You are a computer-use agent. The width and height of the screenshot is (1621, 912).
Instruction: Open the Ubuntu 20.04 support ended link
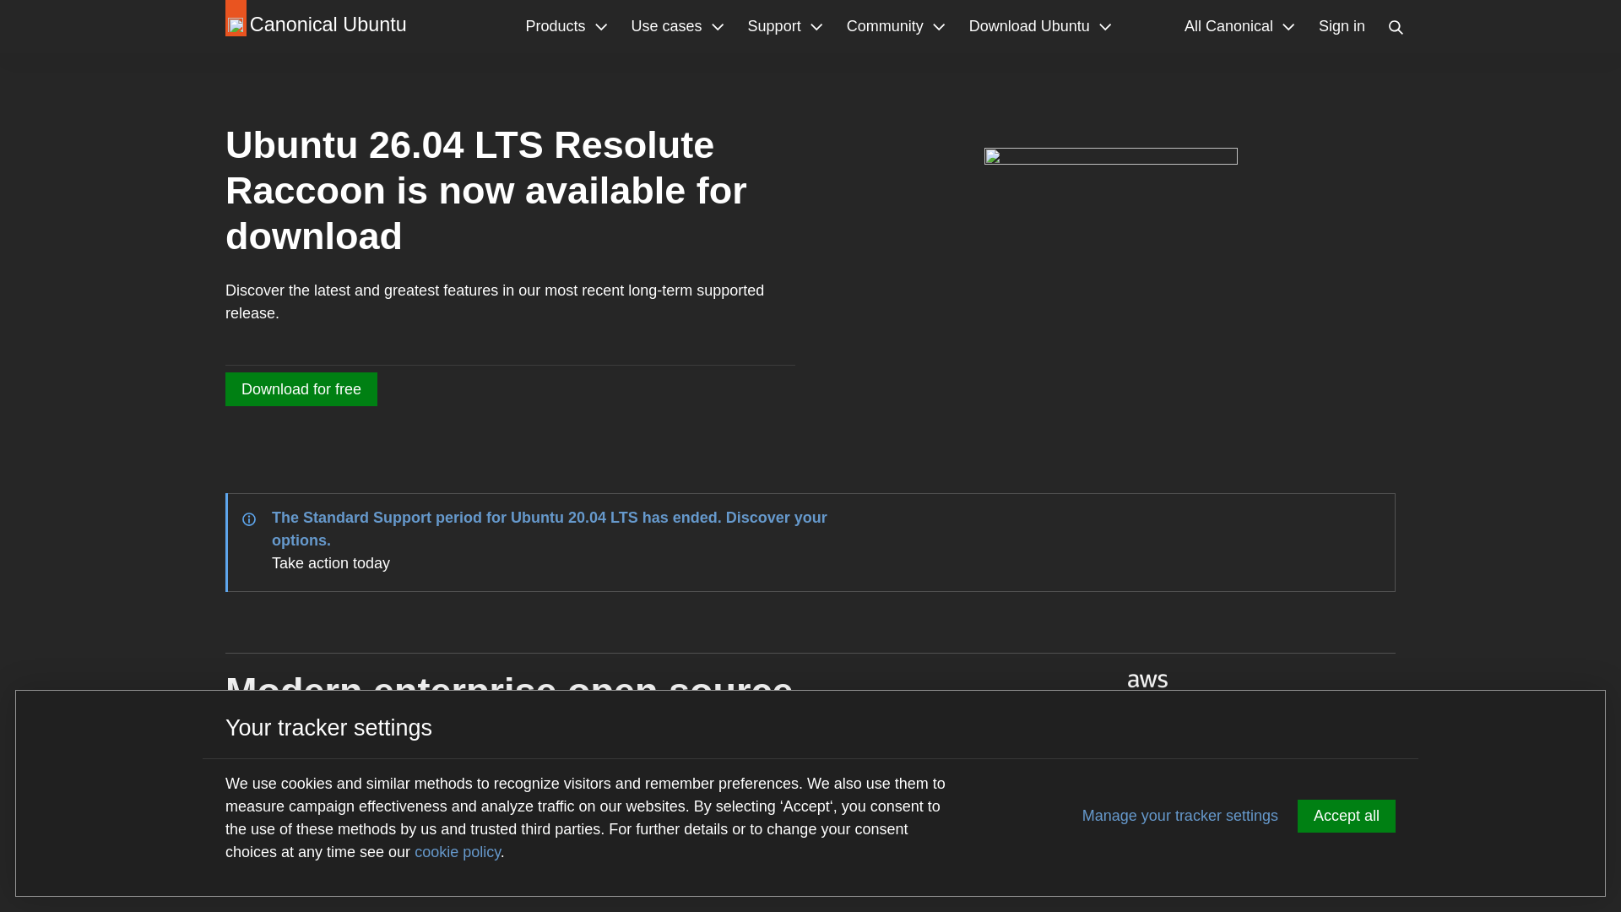550,529
